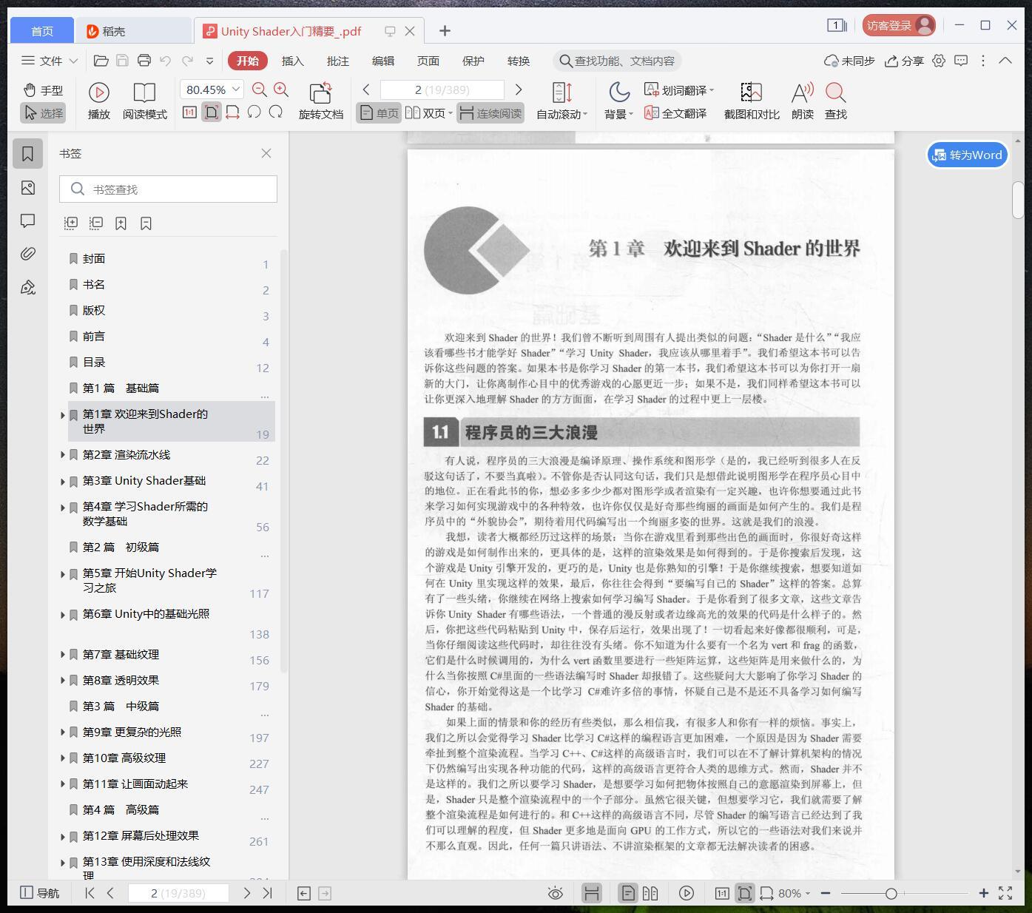Start Read aloud
Viewport: 1032px width, 913px height.
803,101
